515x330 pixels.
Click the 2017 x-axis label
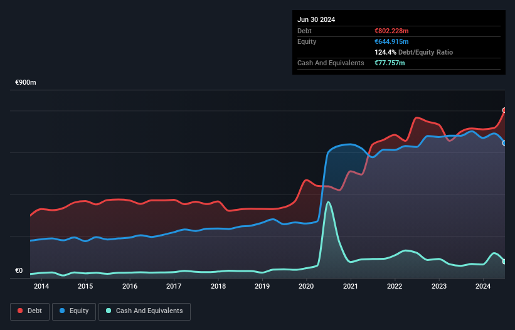(174, 286)
